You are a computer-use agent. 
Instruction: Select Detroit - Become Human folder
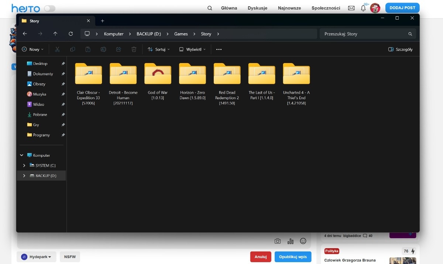click(x=123, y=84)
